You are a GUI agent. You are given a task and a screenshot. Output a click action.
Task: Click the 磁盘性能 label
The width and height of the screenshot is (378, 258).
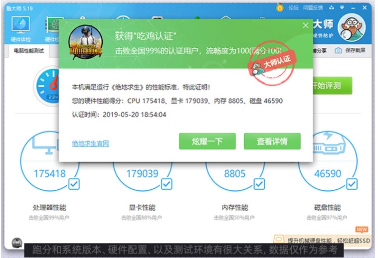(x=327, y=208)
